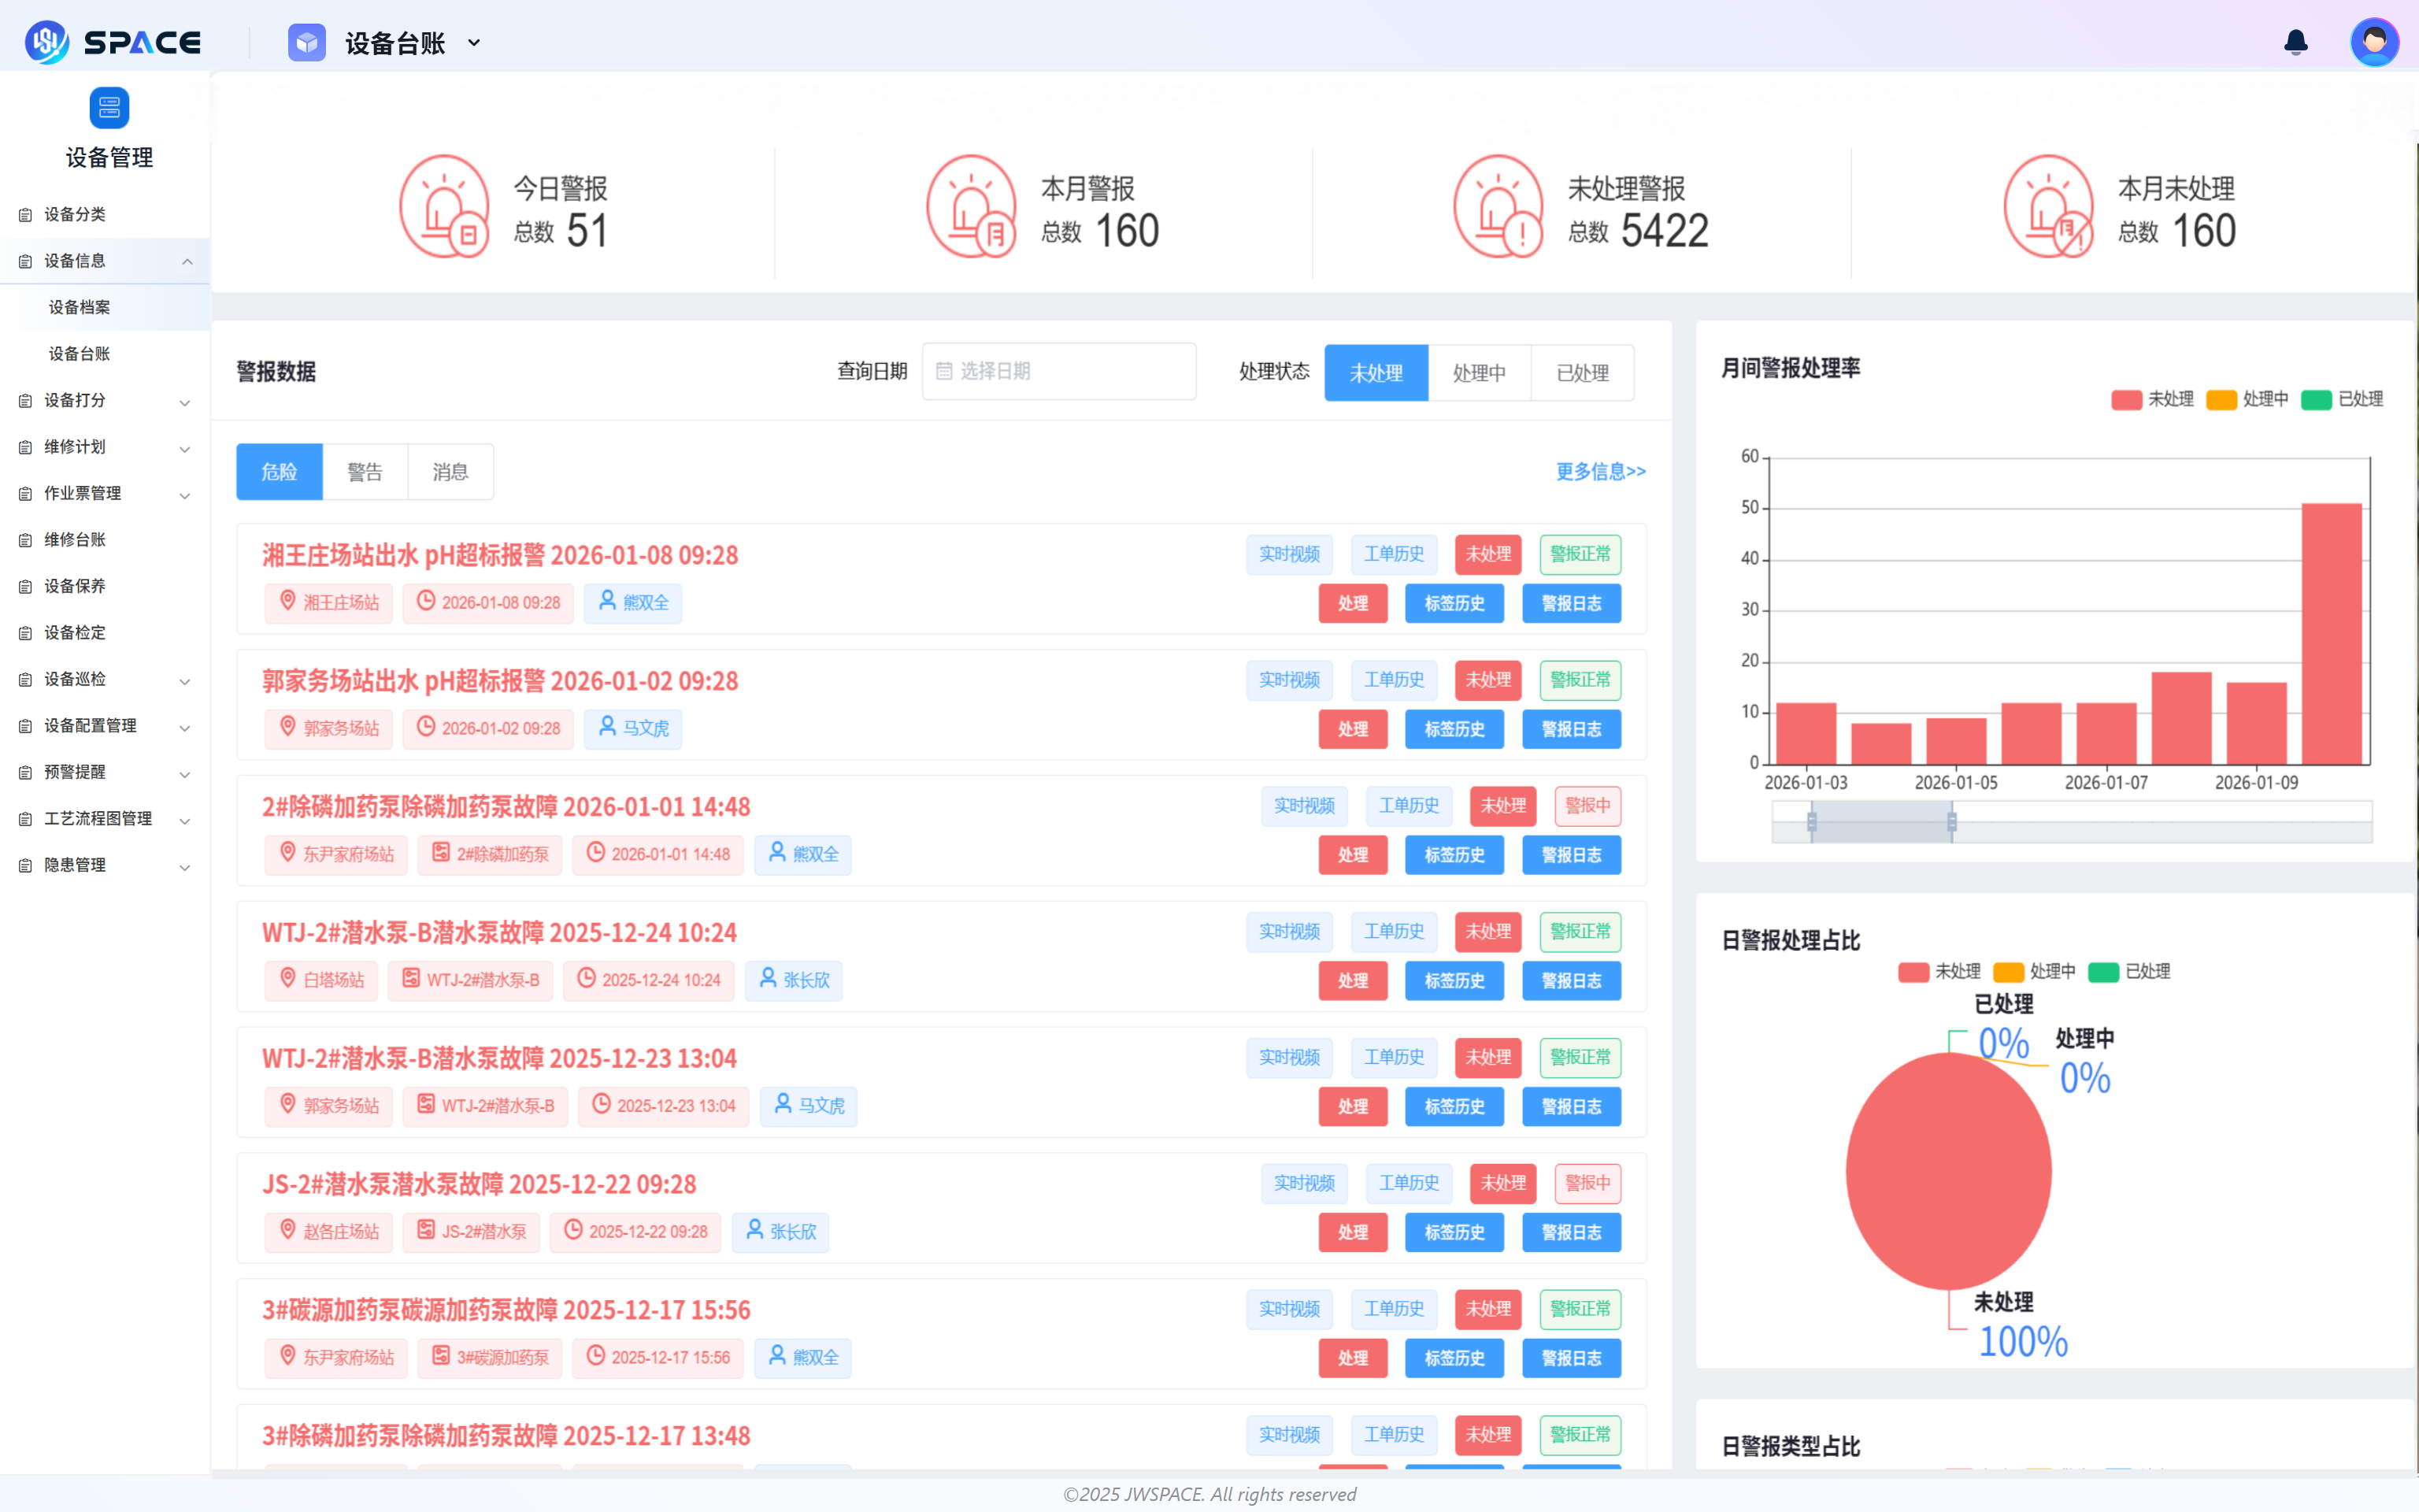The width and height of the screenshot is (2419, 1512).
Task: Click the location pin icon for 湘王庄场站
Action: pyautogui.click(x=287, y=602)
